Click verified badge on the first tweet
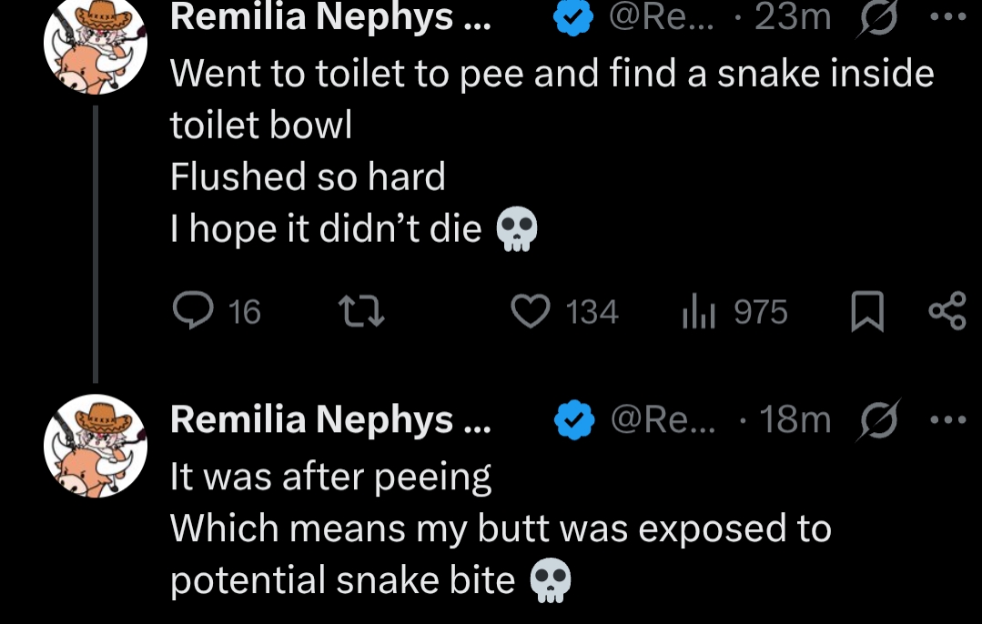Screen dimensions: 982x624 point(573,19)
